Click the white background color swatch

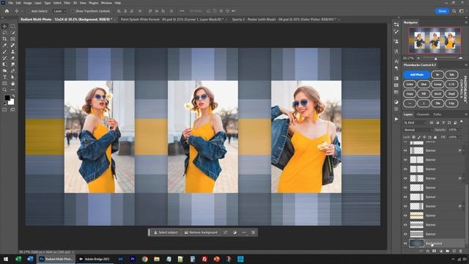click(12, 103)
